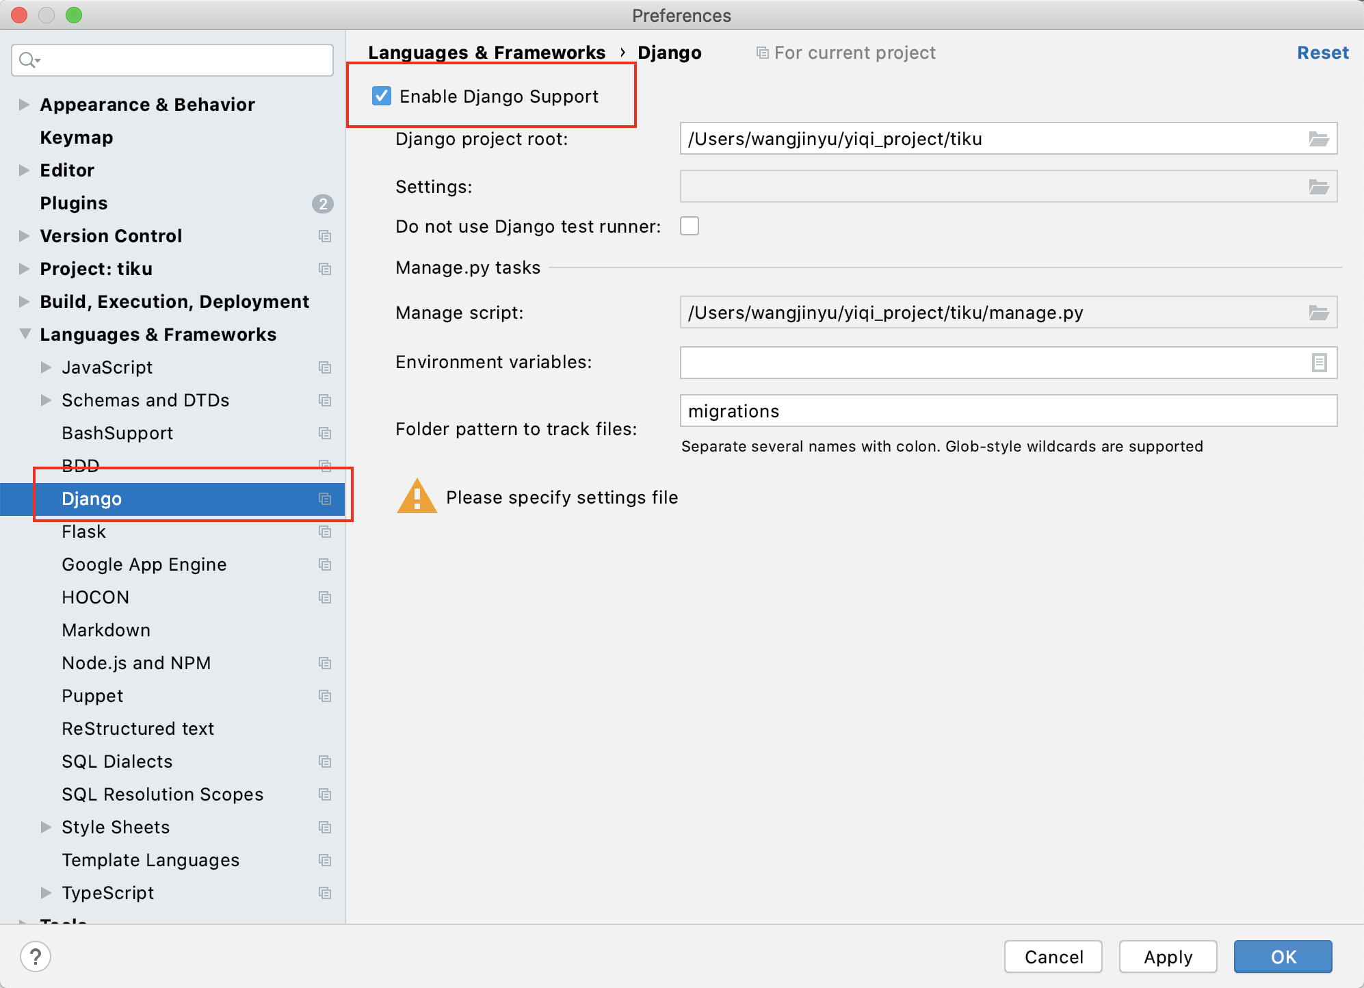Click help question mark button
1364x988 pixels.
tap(36, 956)
